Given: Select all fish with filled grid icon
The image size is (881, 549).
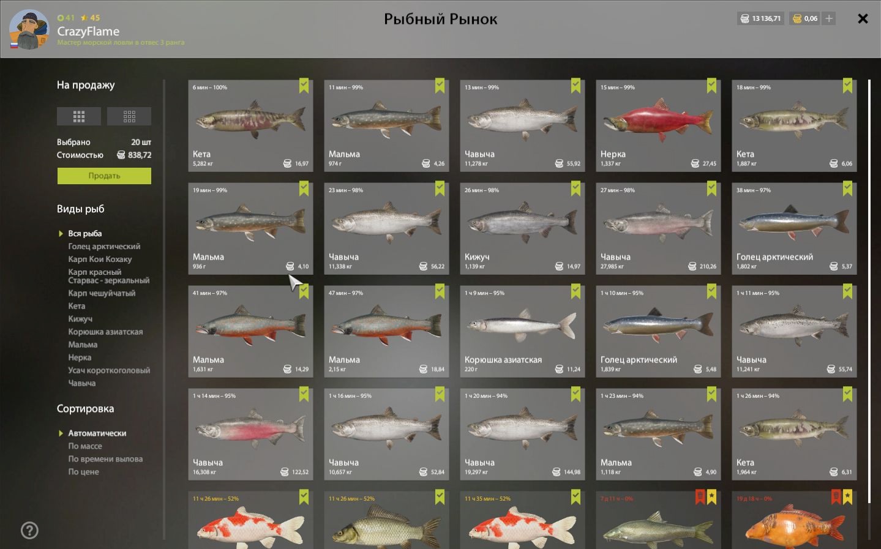Looking at the screenshot, I should pyautogui.click(x=79, y=116).
